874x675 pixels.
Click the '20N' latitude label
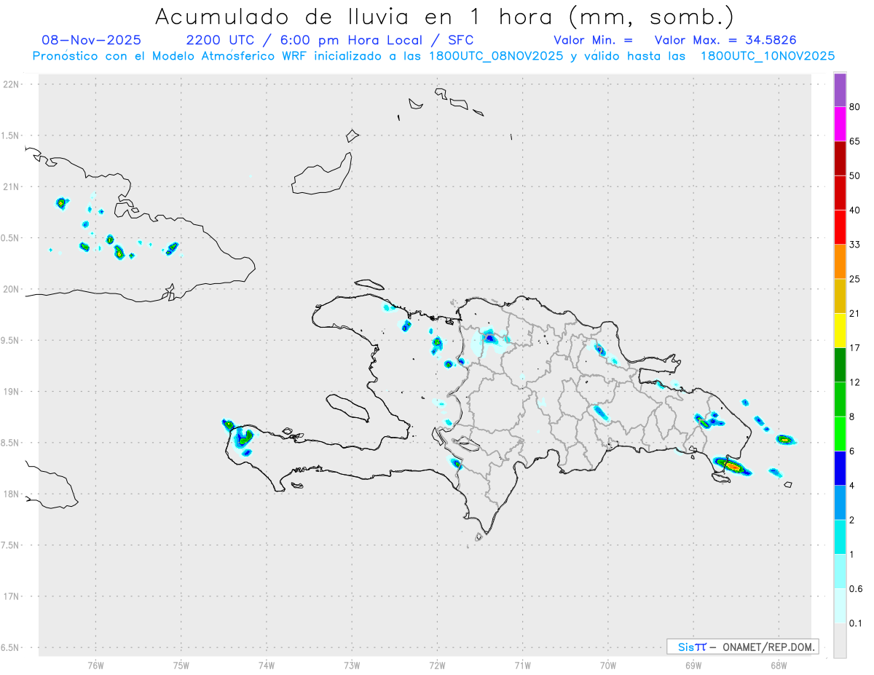point(12,289)
